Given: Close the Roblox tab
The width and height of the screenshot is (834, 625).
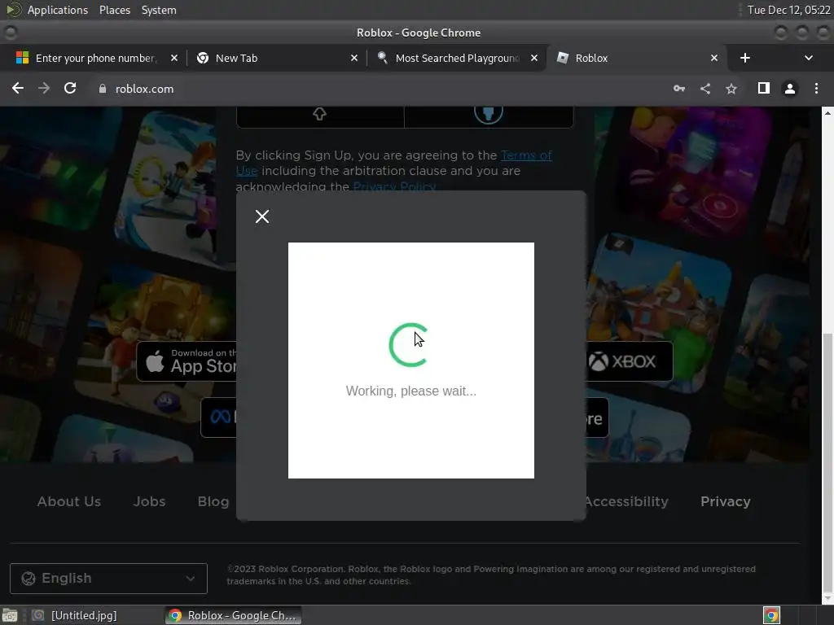Looking at the screenshot, I should pos(714,58).
